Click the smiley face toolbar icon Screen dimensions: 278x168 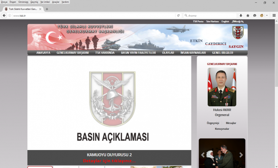tap(255, 16)
